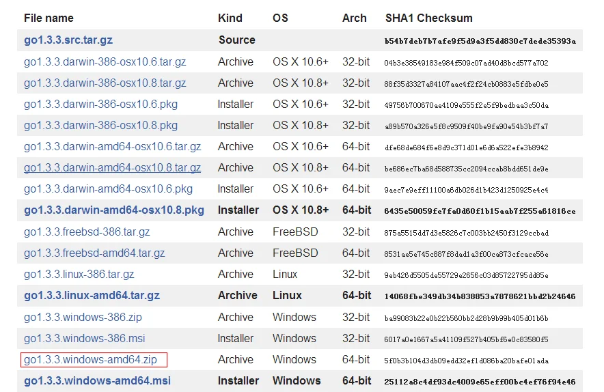The width and height of the screenshot is (604, 392).
Task: Open go1.3.3.darwin-amd64-osx10.6.pkg link
Action: click(x=108, y=188)
